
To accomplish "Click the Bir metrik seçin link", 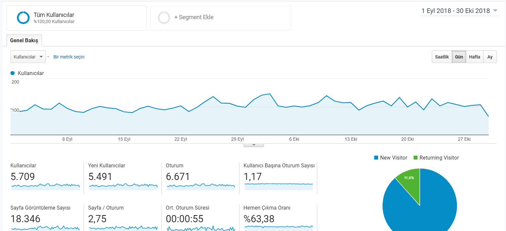I will point(69,57).
